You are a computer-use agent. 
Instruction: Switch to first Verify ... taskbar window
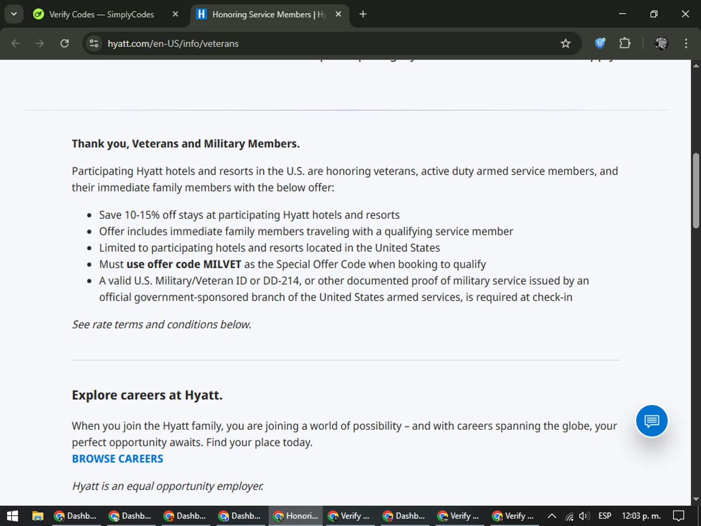click(x=349, y=516)
